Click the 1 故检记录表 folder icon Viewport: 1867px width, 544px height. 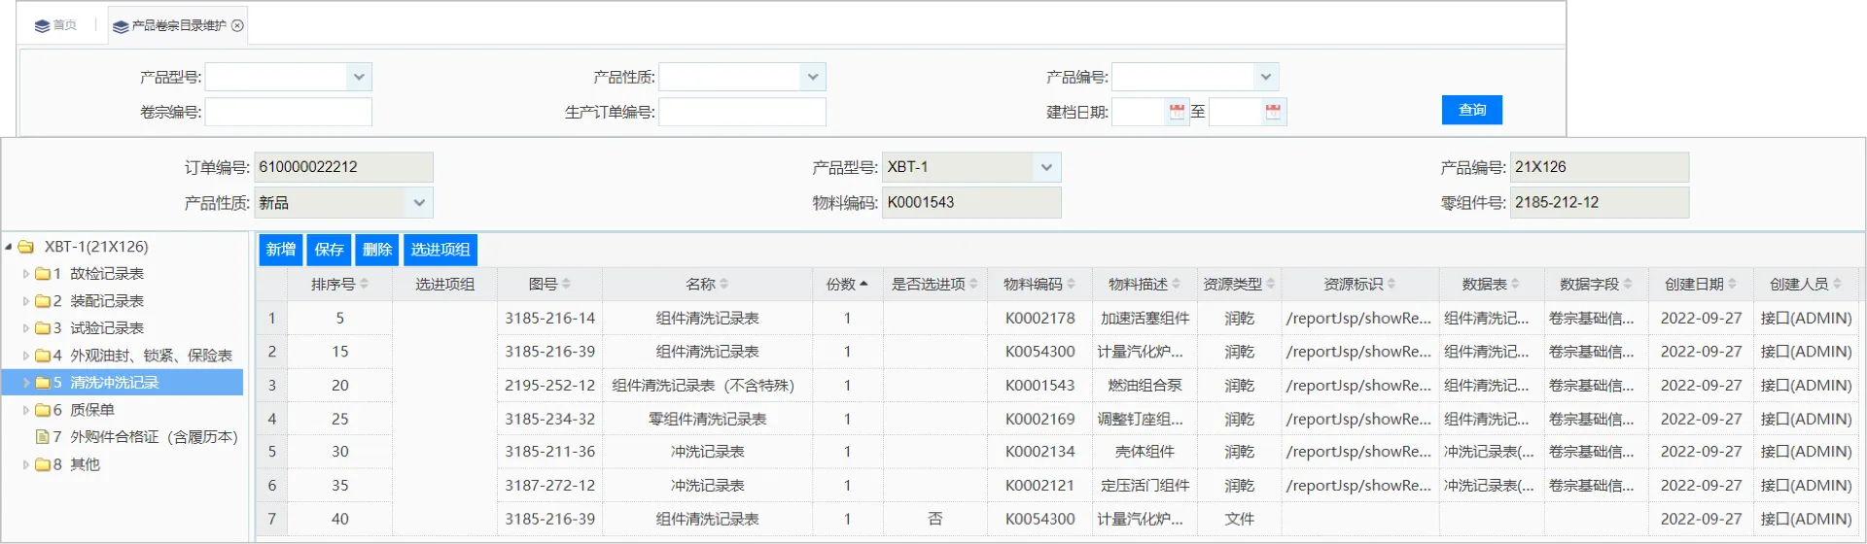tap(43, 274)
